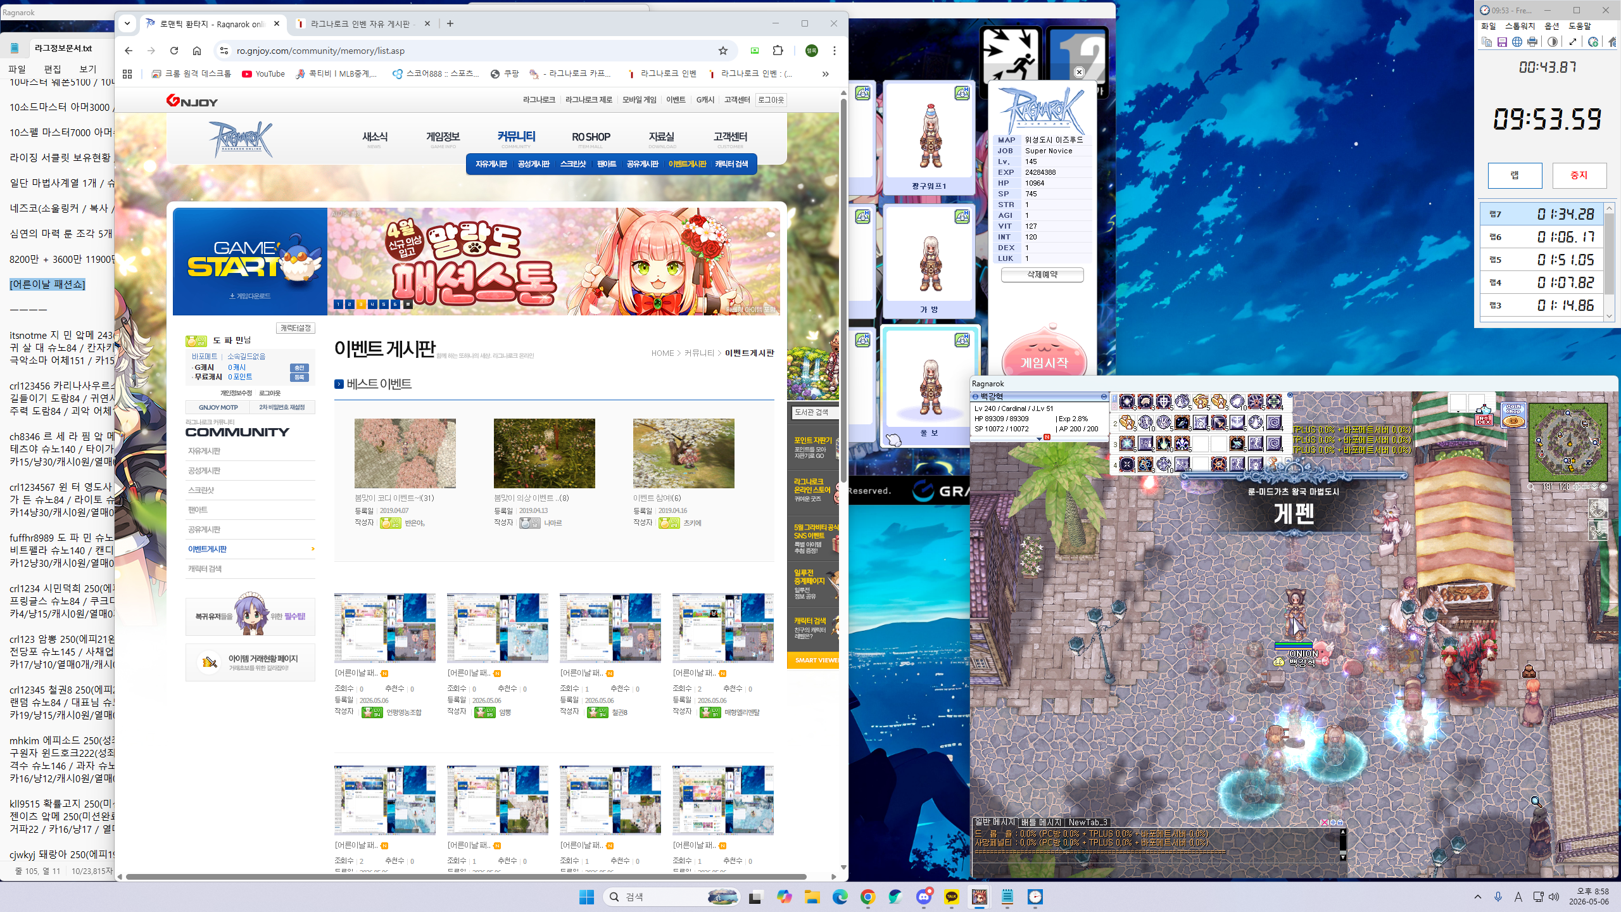Select the 쫭구워프1 character slot

929,138
